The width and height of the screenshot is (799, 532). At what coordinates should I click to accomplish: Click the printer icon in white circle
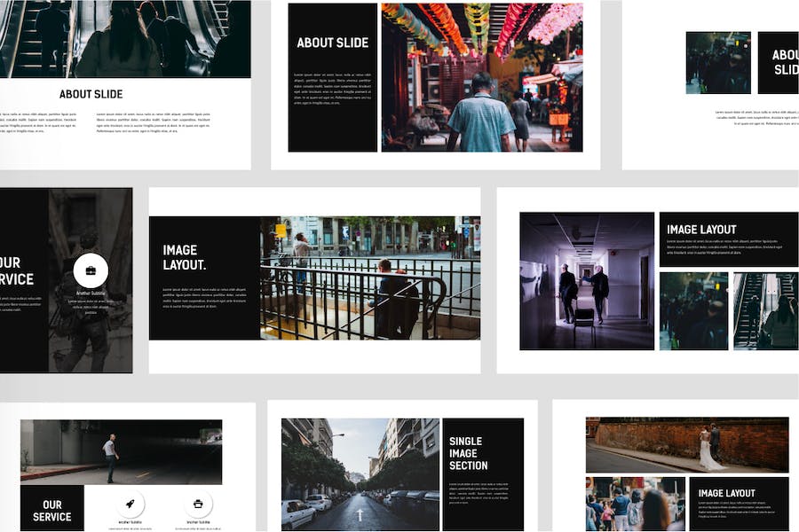click(198, 504)
